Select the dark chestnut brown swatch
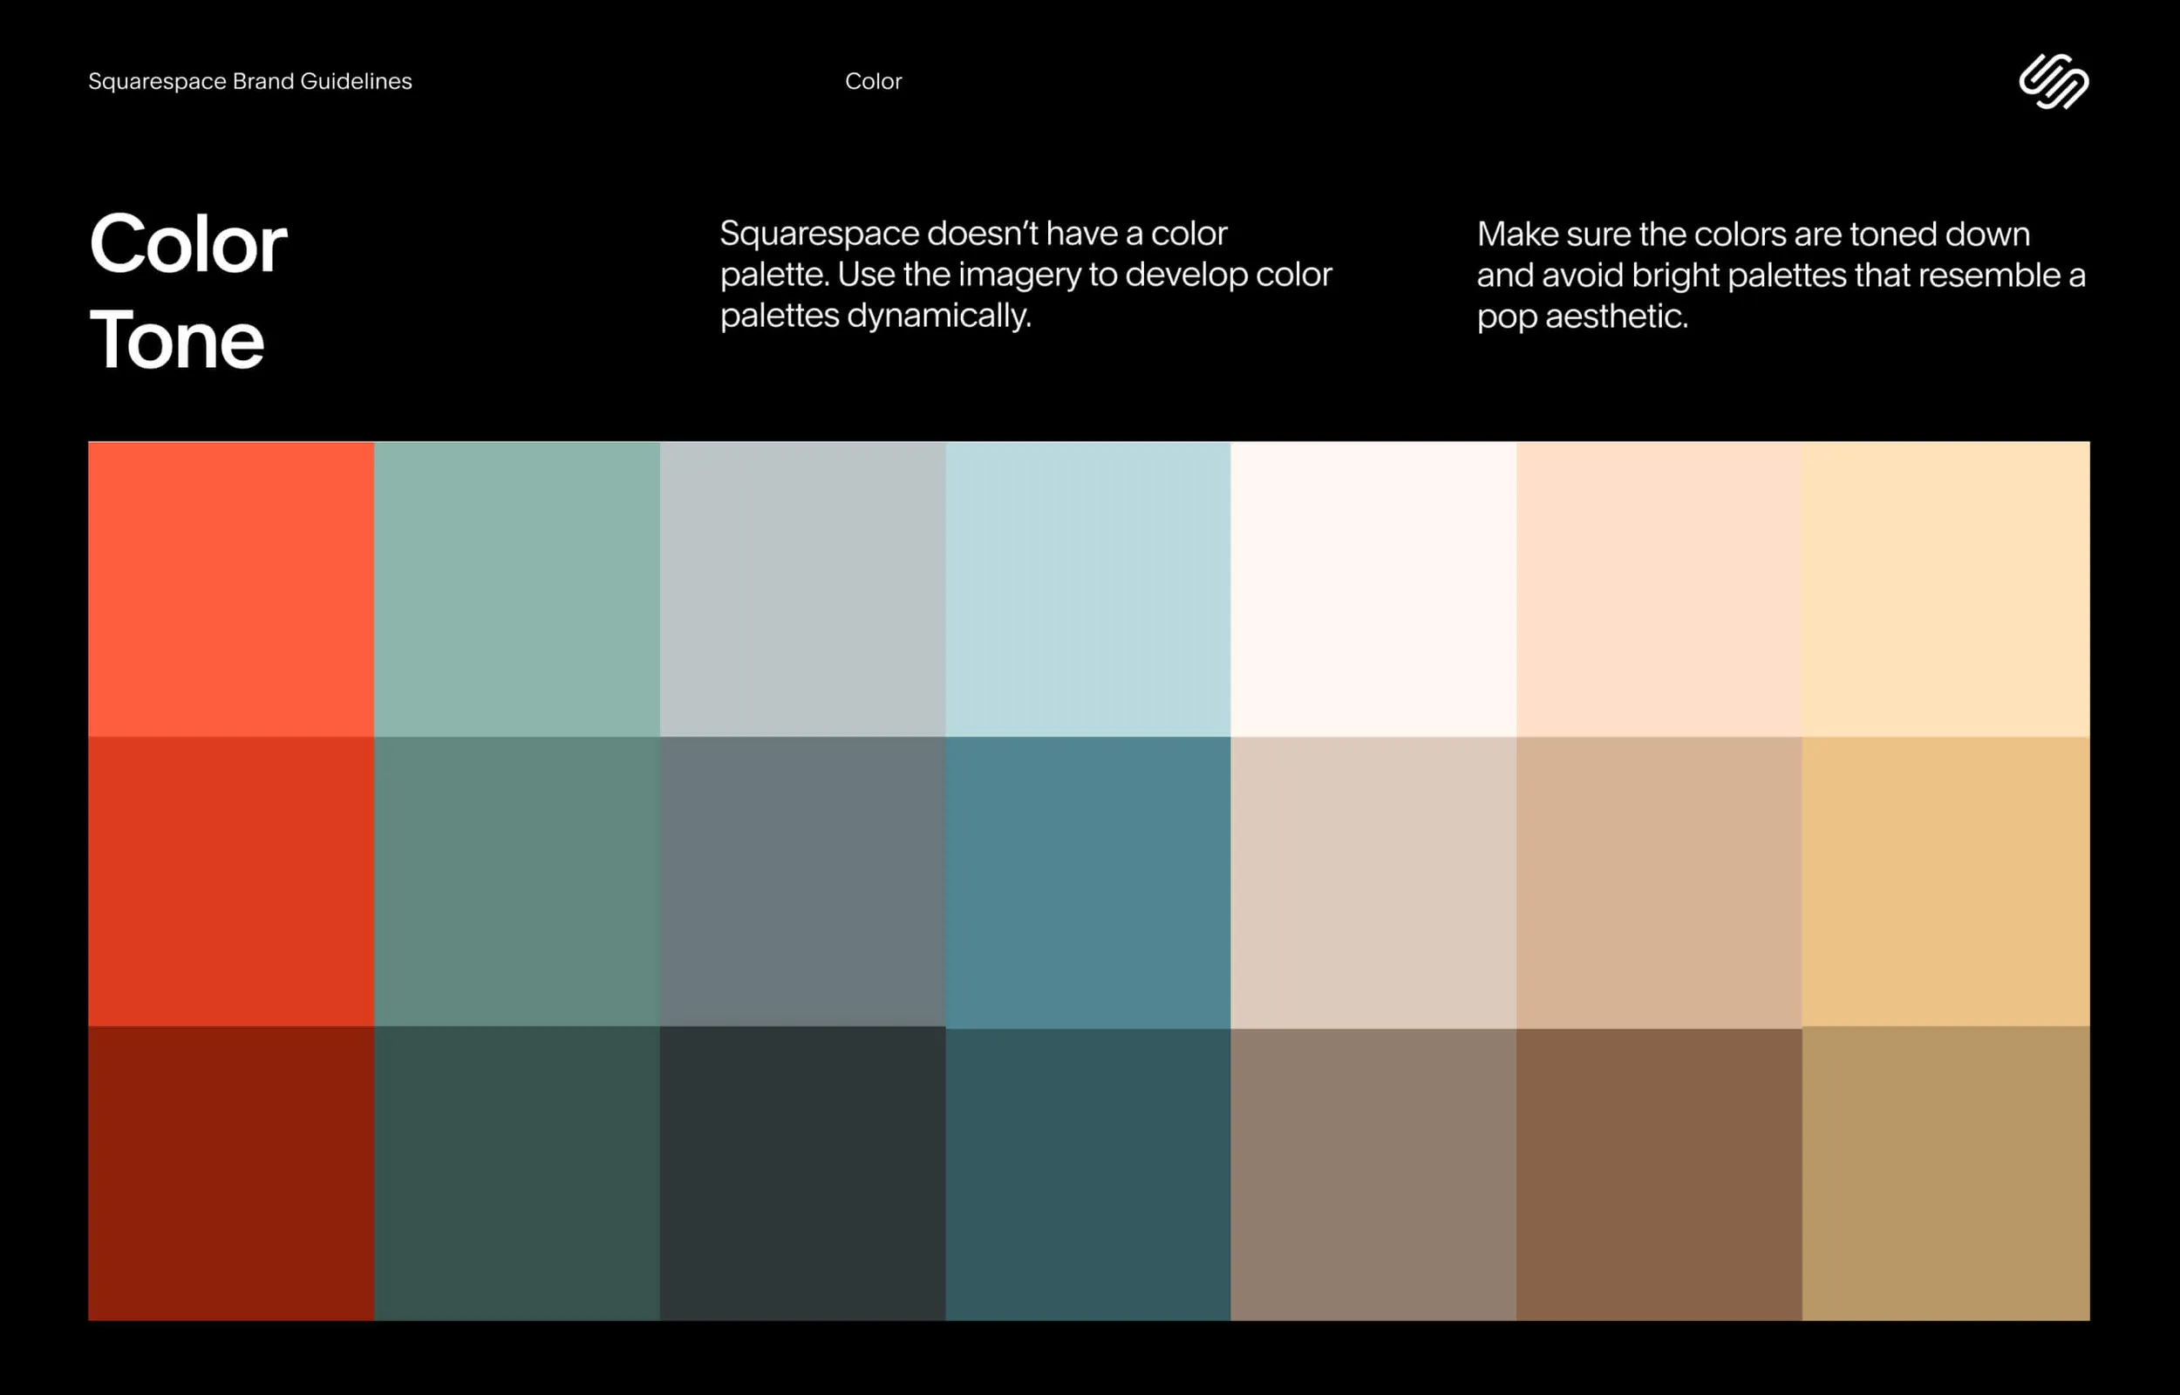 [1659, 1175]
